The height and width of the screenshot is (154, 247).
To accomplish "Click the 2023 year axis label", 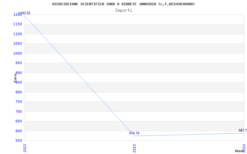I will coord(134,148).
